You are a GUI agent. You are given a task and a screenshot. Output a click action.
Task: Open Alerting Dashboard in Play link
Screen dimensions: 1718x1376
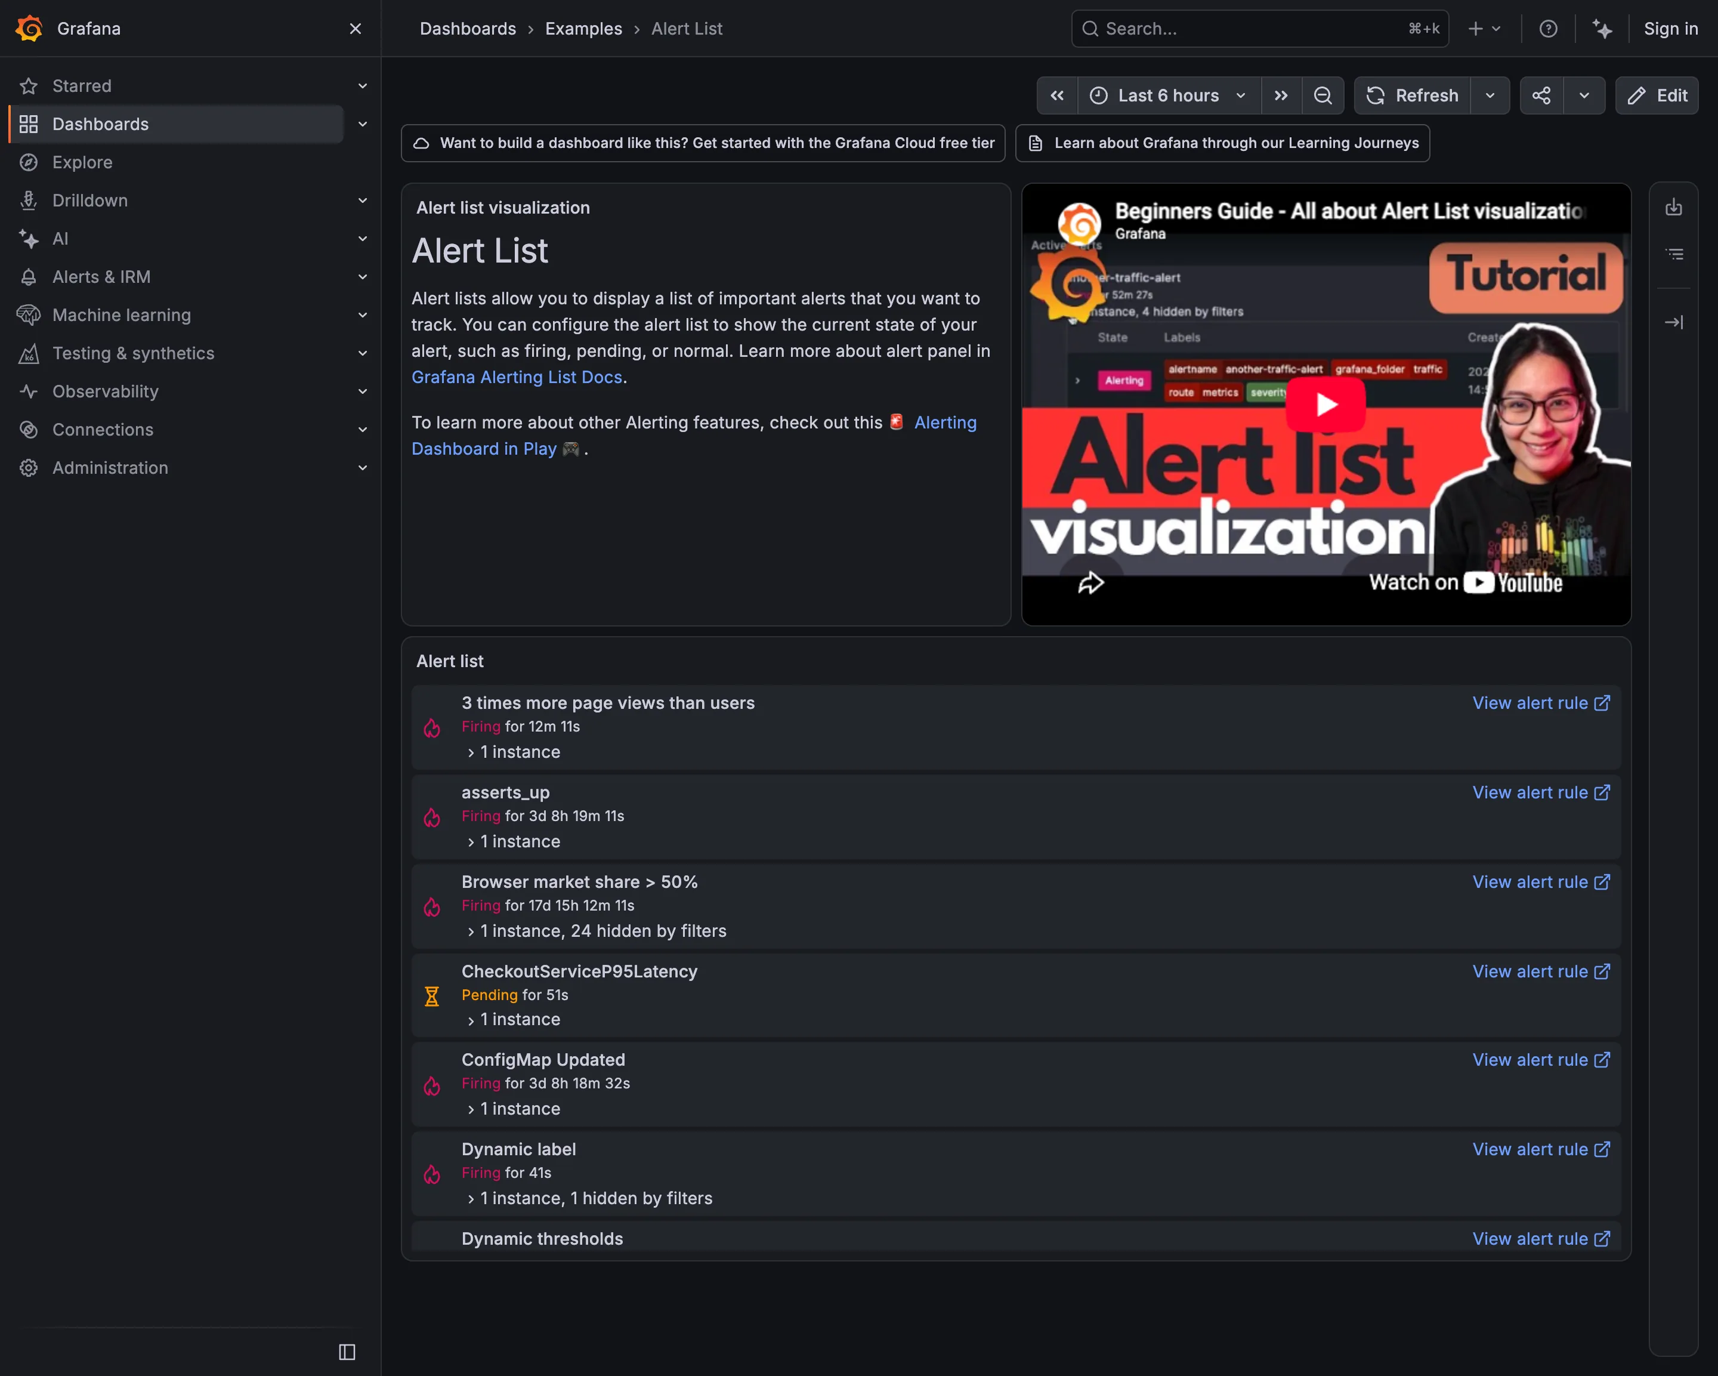click(694, 435)
